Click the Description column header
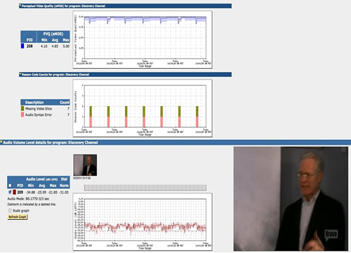351x253 pixels. (34, 103)
